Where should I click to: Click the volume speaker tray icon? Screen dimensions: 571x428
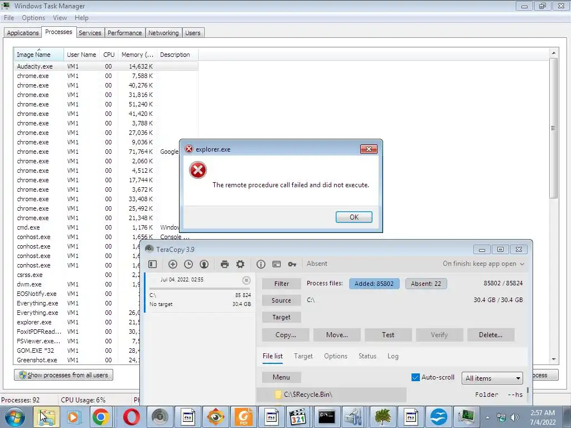(x=515, y=417)
